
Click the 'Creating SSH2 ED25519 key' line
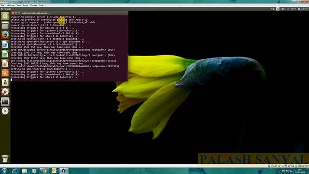[x=49, y=63]
